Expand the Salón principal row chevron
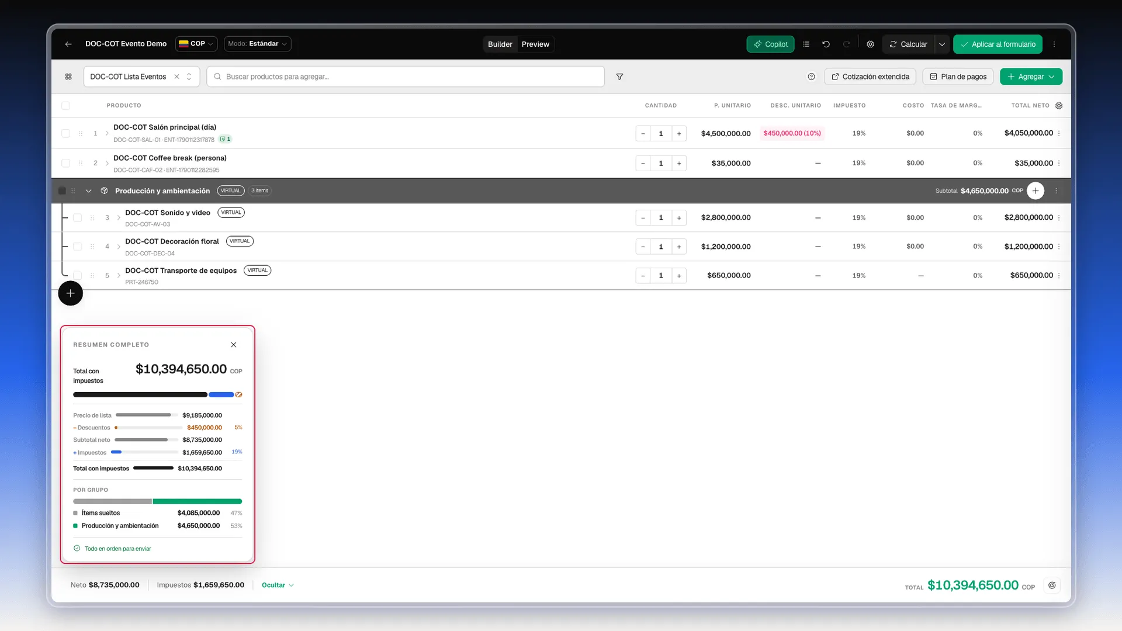Viewport: 1122px width, 631px height. point(107,133)
